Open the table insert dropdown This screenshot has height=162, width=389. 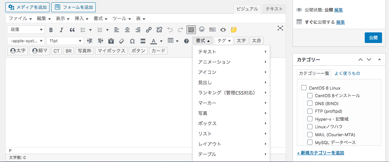[173, 41]
